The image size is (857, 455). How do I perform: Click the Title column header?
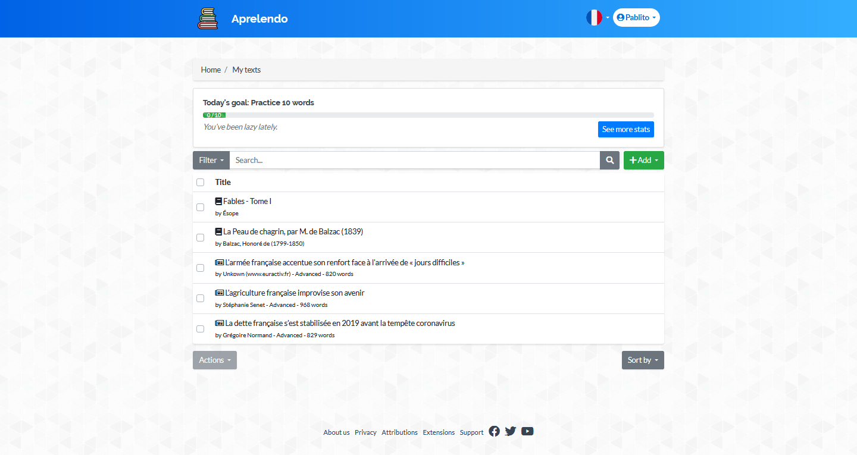pyautogui.click(x=223, y=182)
